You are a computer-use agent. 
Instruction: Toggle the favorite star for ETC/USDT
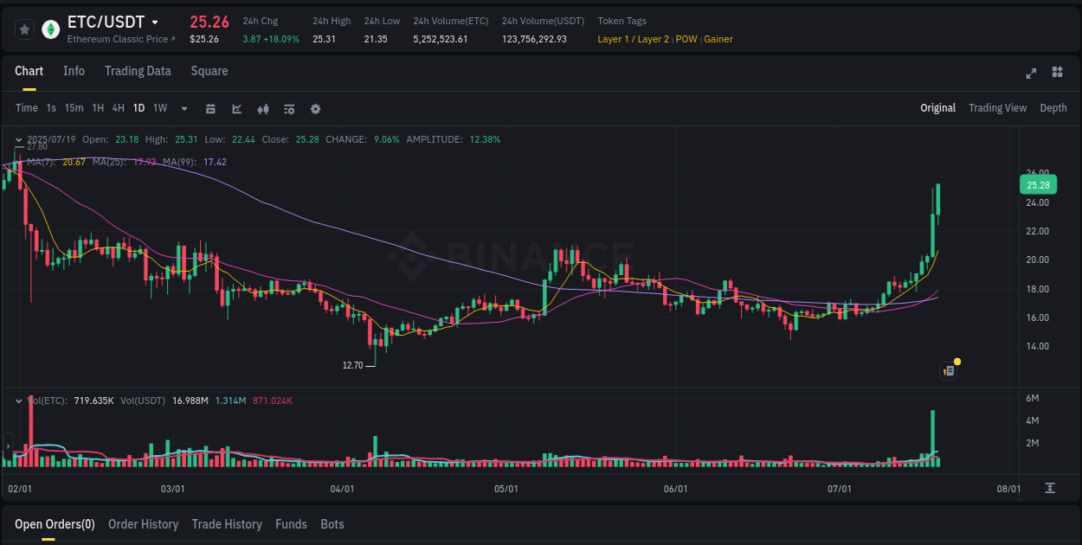click(24, 29)
